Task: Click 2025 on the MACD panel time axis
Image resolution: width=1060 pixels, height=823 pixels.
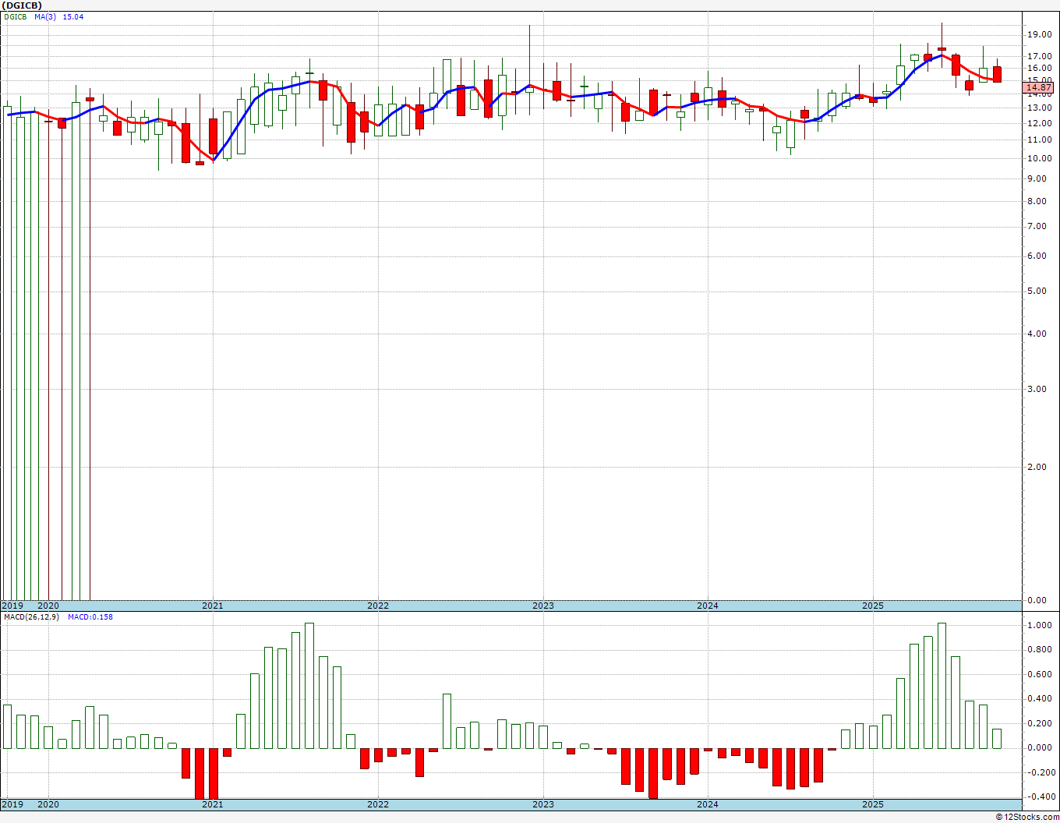Action: point(873,804)
